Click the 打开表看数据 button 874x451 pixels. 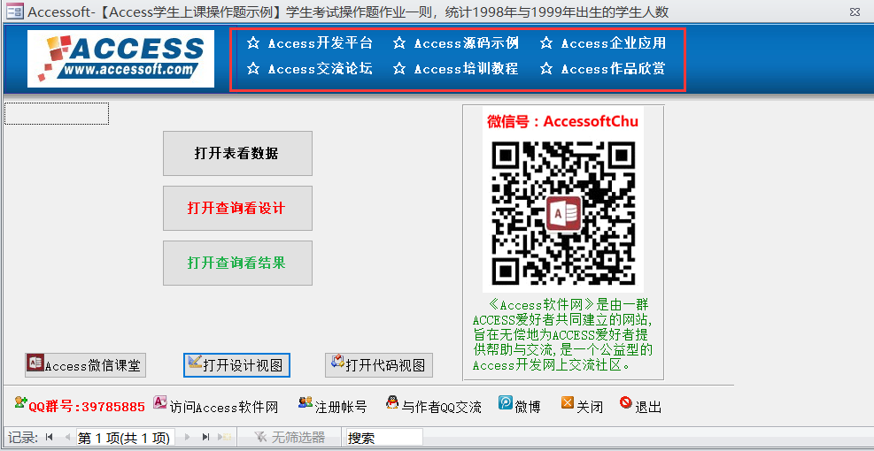[237, 153]
